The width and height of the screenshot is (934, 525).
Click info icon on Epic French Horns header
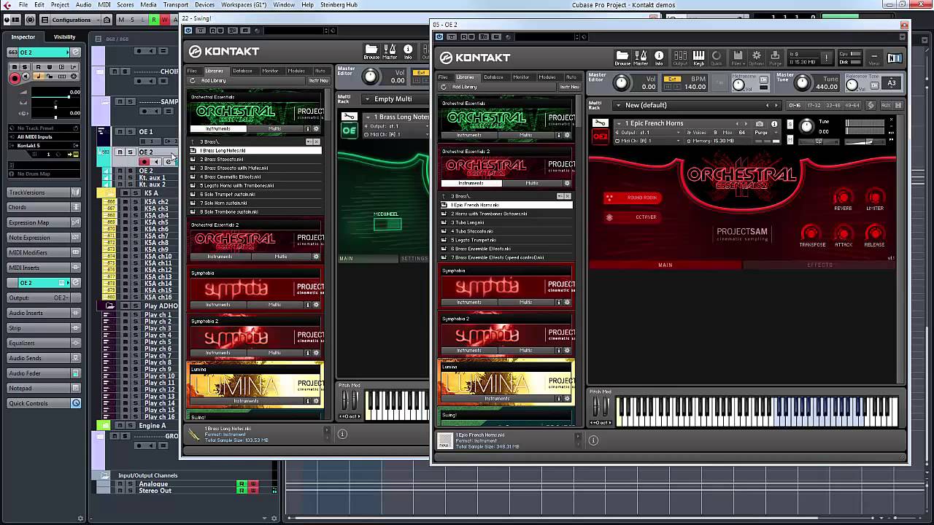[x=774, y=124]
